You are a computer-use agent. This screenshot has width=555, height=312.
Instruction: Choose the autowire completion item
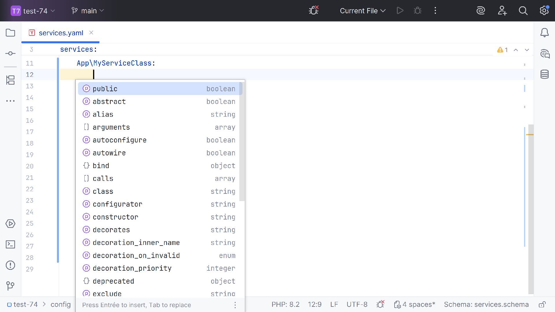(109, 153)
